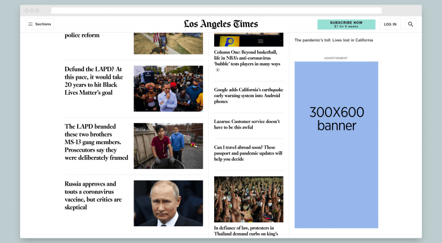Screen dimensions: 442x243
Task: Open the Defund the LAPD headline
Action: click(94, 81)
